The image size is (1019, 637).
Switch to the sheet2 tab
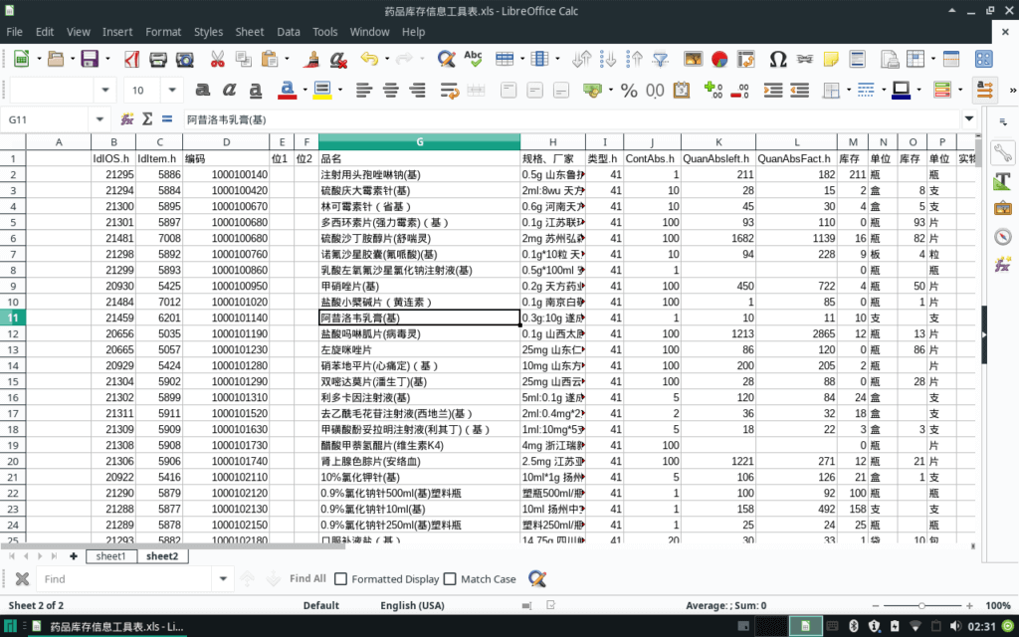pos(162,556)
